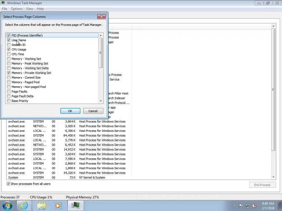
Task: Select svchost.exe row with 3,864 K
Action: pos(69,121)
